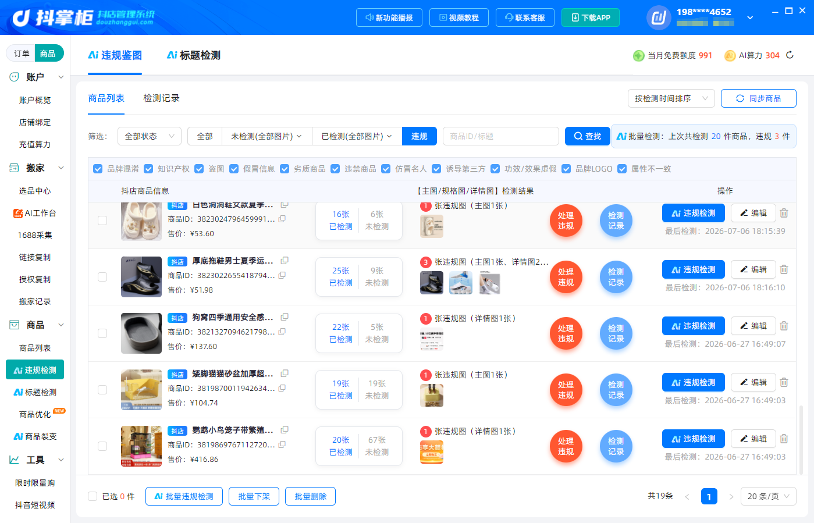Uncheck the 品牌混淆 filter checkbox

[98, 169]
